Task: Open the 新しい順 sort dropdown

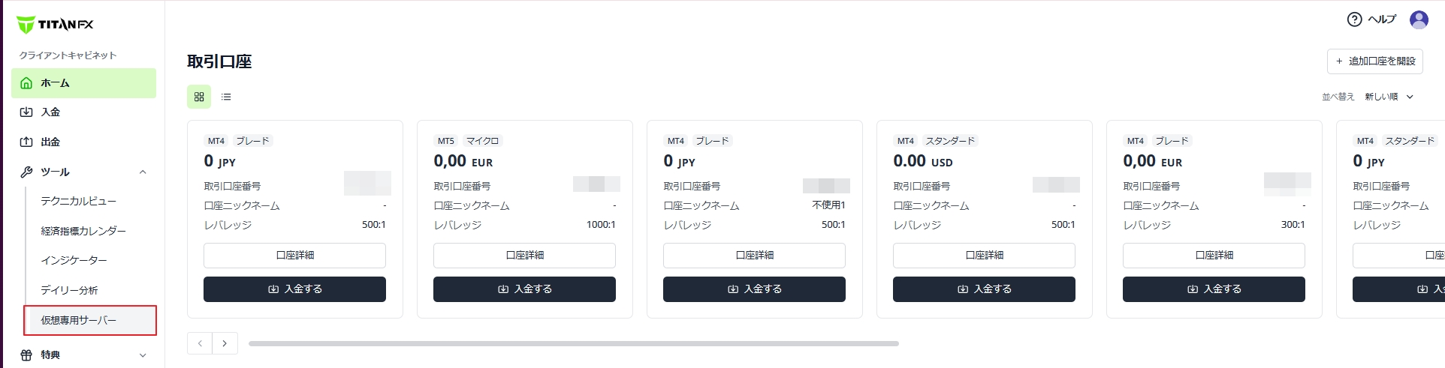Action: tap(1389, 97)
